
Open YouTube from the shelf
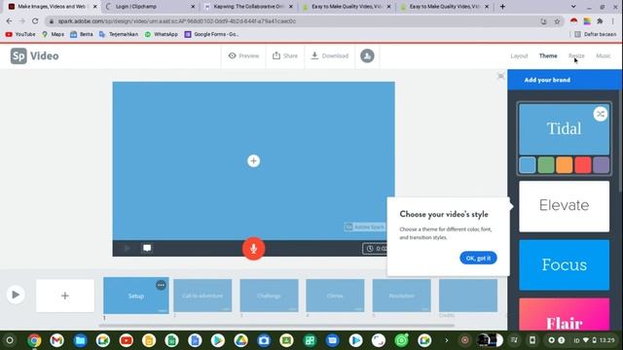tap(126, 340)
